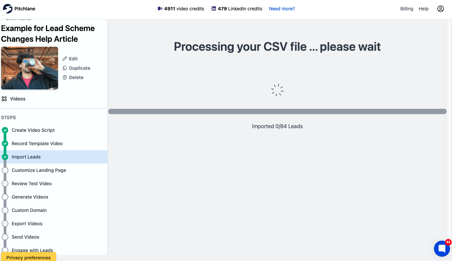This screenshot has height=261, width=452.
Task: Click the trash Delete icon
Action: point(65,77)
